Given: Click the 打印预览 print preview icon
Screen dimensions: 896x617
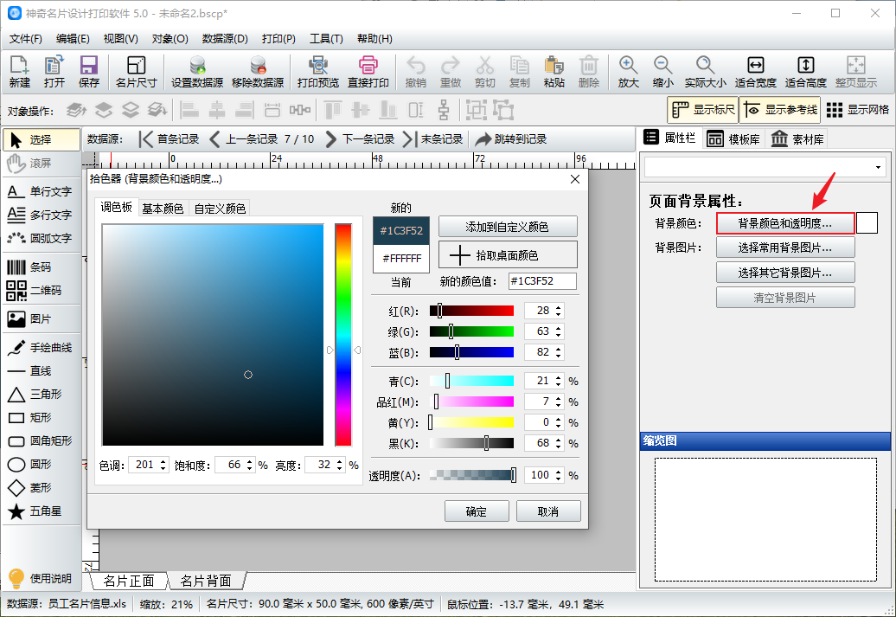Looking at the screenshot, I should pos(317,72).
